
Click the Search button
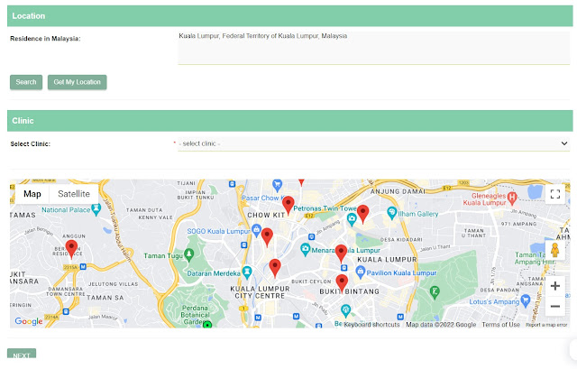tap(26, 82)
